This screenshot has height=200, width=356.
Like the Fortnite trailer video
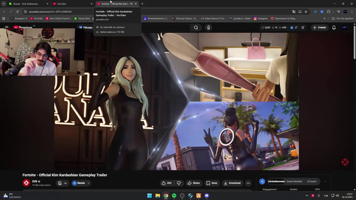[167, 183]
